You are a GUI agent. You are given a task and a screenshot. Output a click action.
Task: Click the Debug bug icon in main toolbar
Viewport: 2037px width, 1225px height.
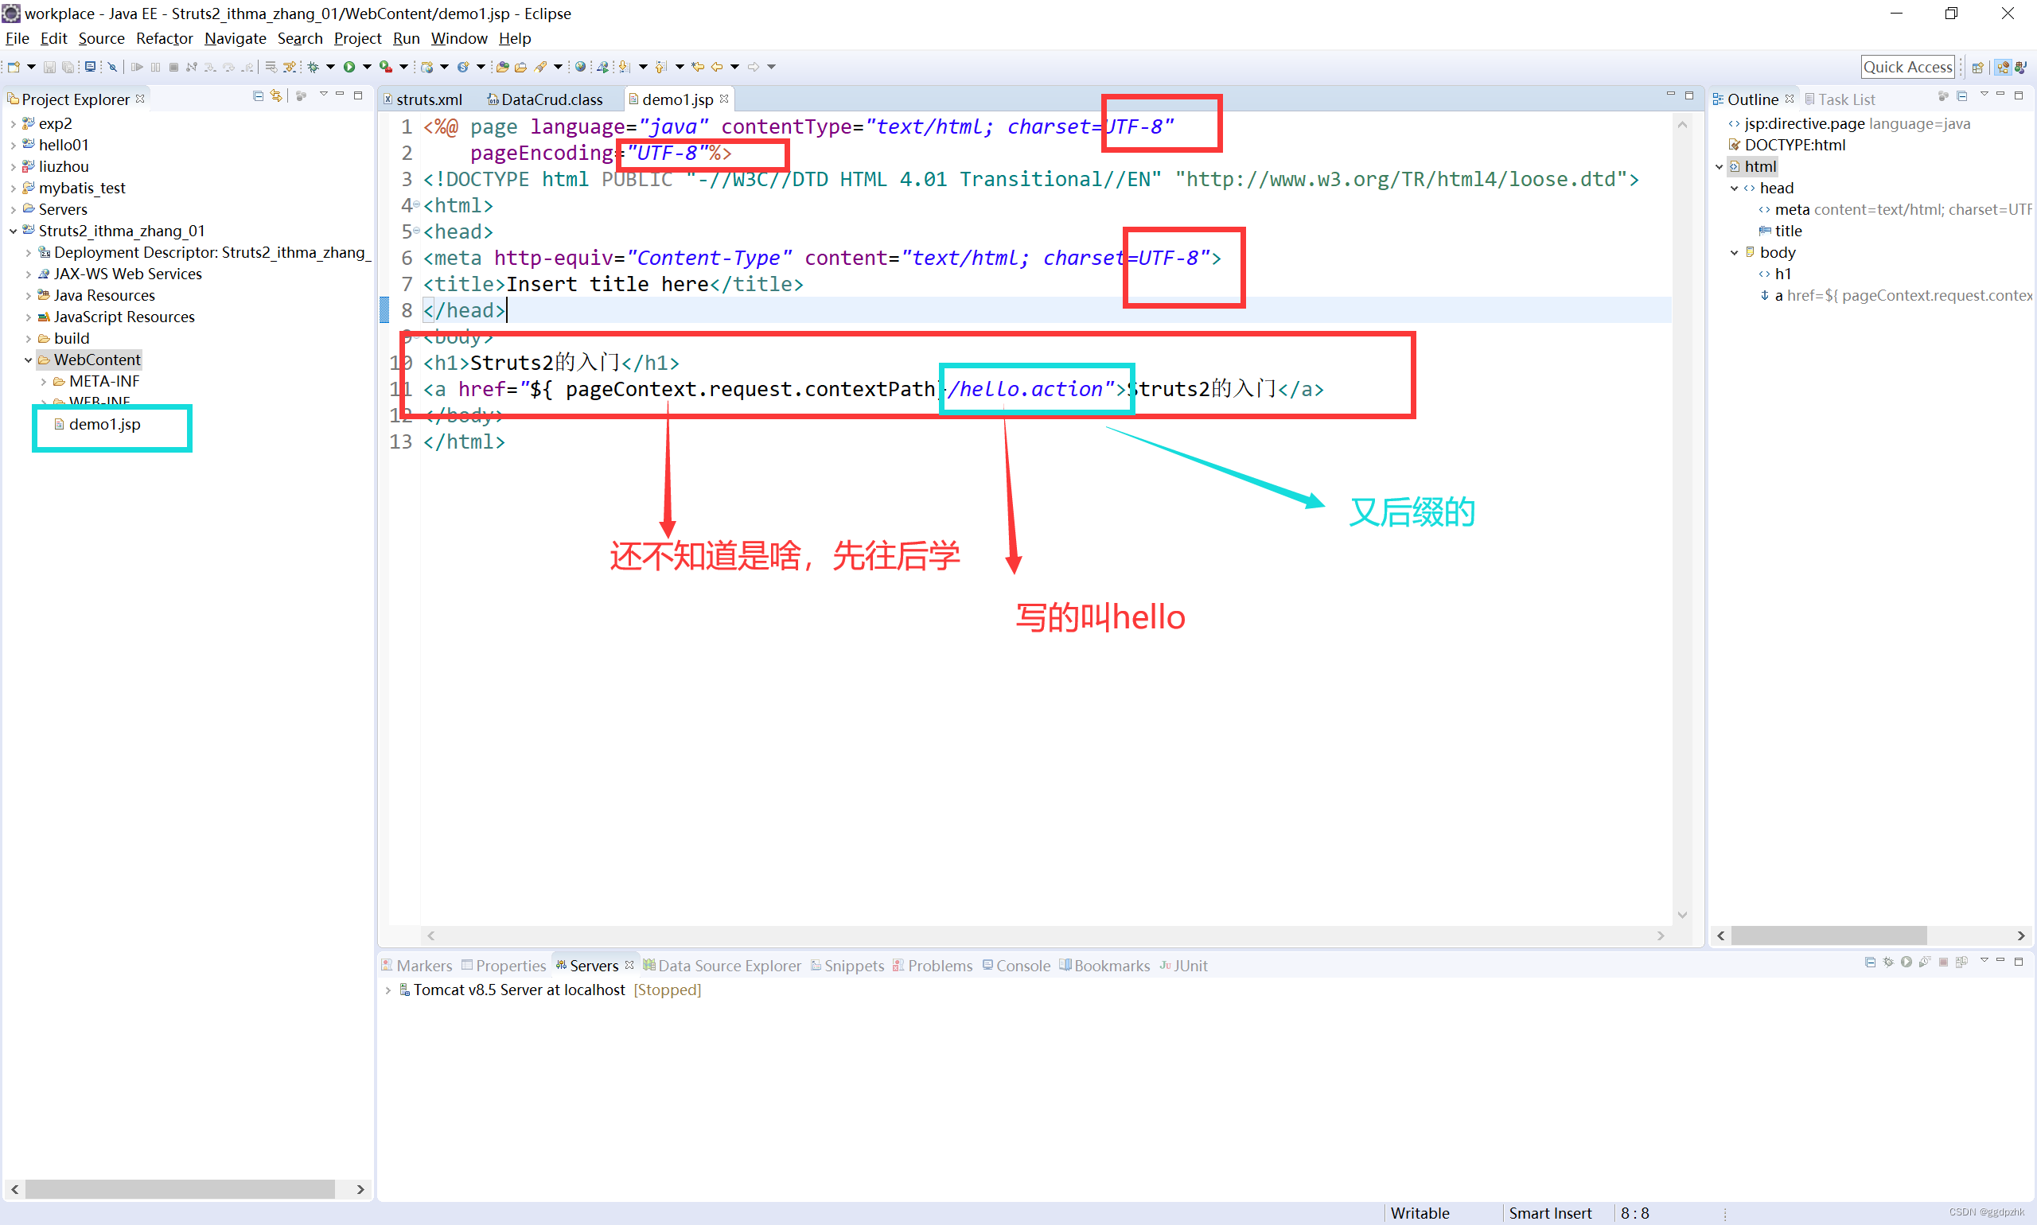coord(313,67)
